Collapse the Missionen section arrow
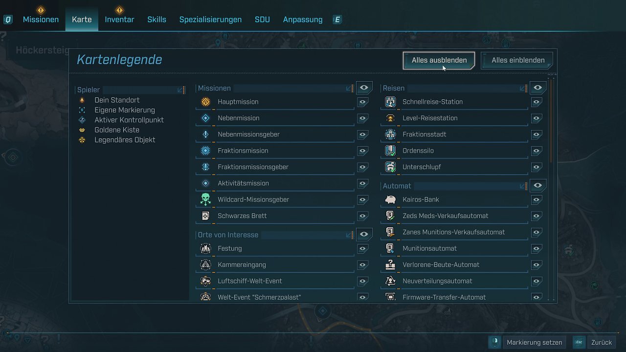Screen dimensions: 626x352 tap(349, 88)
